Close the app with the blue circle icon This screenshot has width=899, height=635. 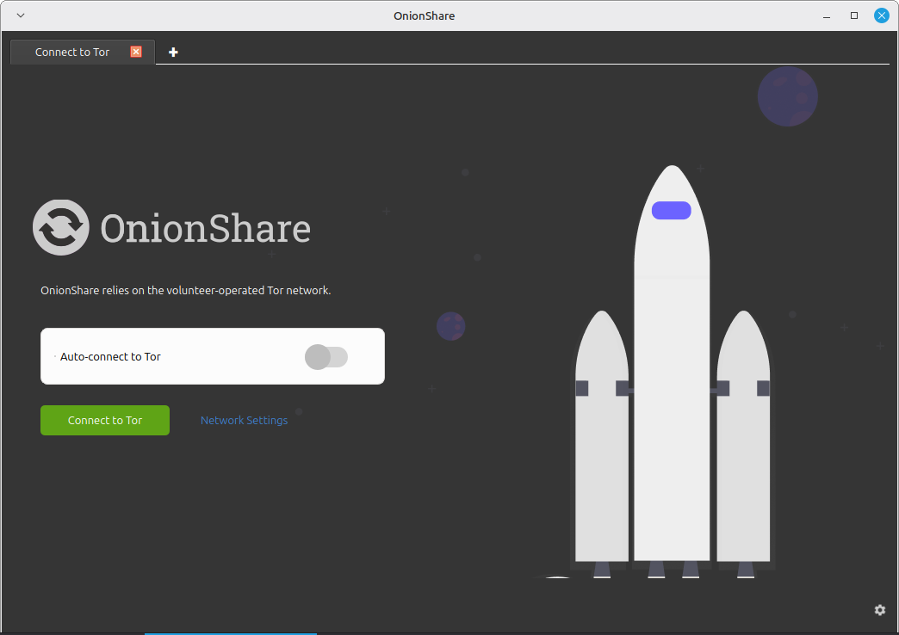click(880, 15)
